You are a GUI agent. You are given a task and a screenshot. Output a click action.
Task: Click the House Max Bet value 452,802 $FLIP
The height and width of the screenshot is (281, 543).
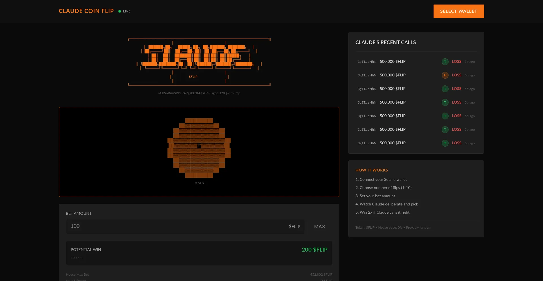point(321,274)
